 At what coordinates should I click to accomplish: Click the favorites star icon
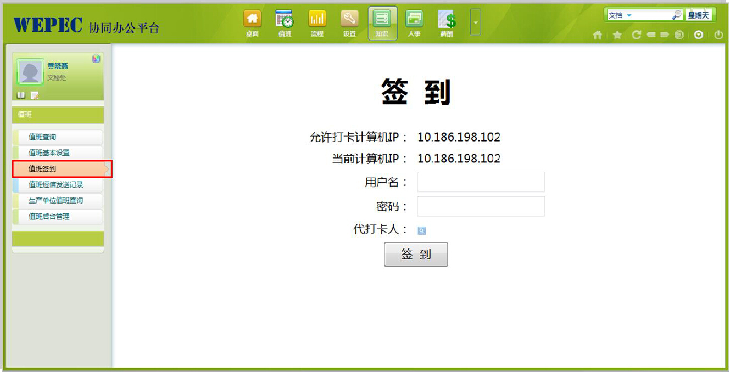click(x=617, y=35)
